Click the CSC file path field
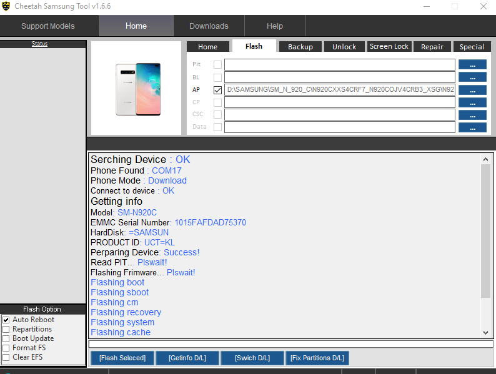496x374 pixels. point(340,115)
